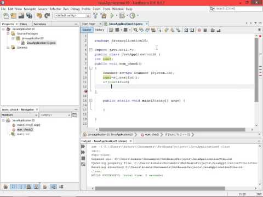Click the editor Find Selection magnifier icon
Image resolution: width=263 pixels, height=197 pixels.
click(135, 30)
